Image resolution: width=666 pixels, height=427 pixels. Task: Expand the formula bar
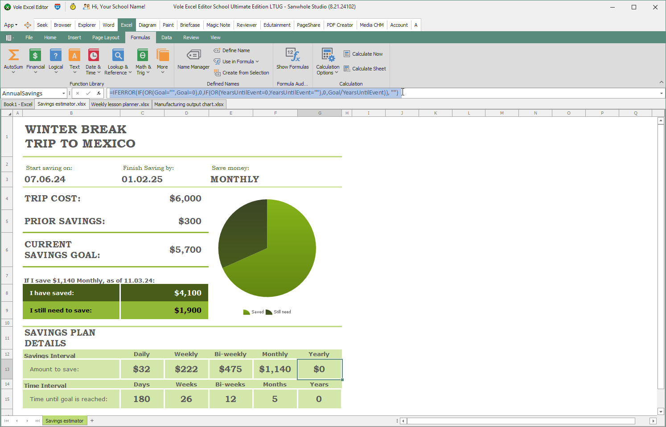tap(662, 93)
